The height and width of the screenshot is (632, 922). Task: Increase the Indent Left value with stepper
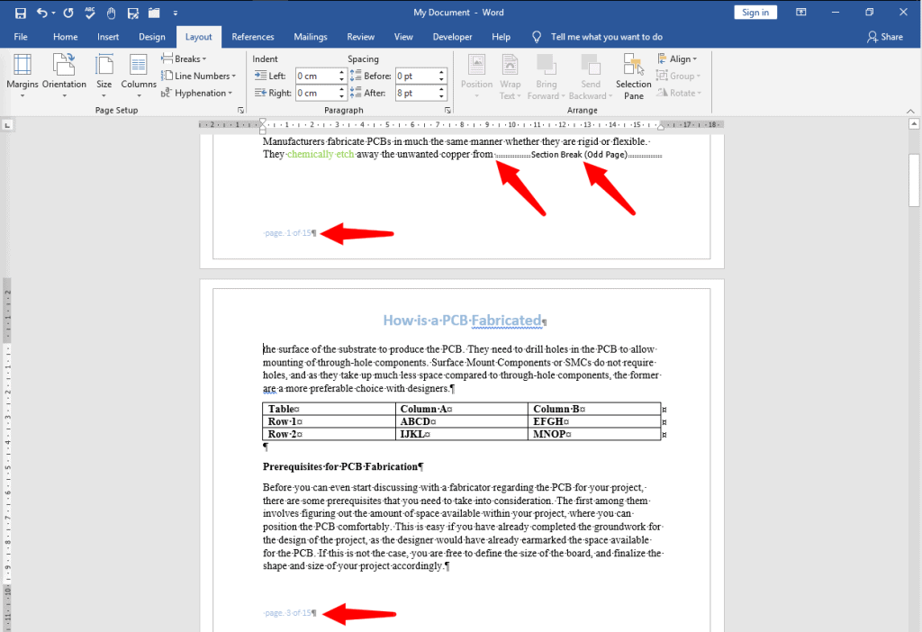point(341,72)
